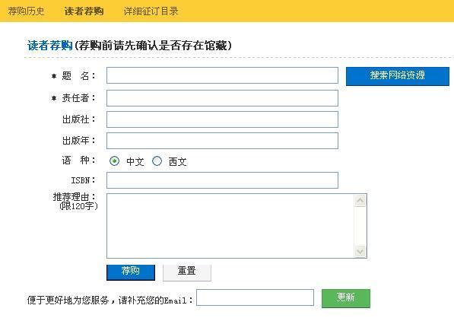Click into the 出版社 publisher field
The image size is (454, 318).
(x=222, y=119)
